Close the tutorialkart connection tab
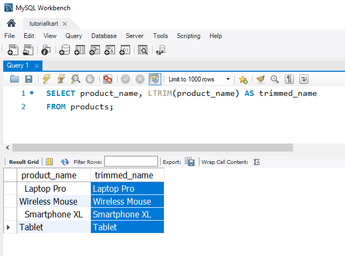345x256 pixels. (64, 24)
